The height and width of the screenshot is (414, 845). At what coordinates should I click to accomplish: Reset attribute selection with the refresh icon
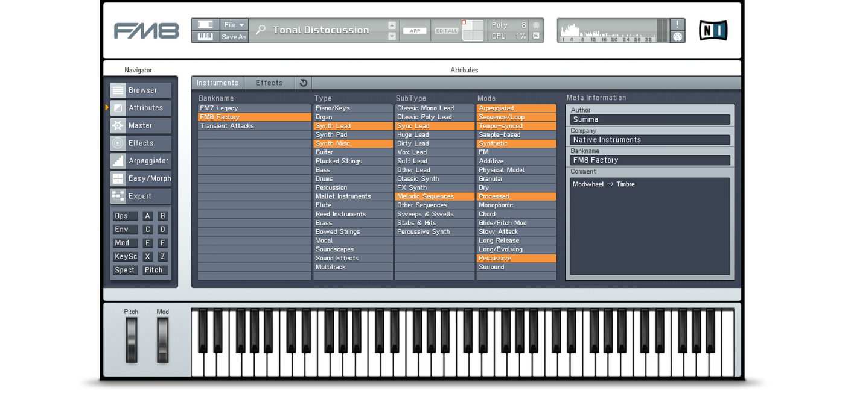pyautogui.click(x=304, y=83)
